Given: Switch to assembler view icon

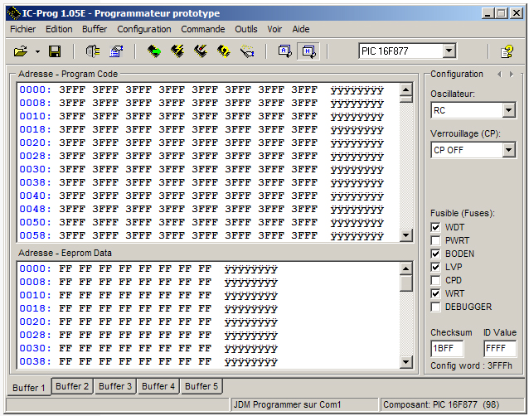Looking at the screenshot, I should coord(285,51).
